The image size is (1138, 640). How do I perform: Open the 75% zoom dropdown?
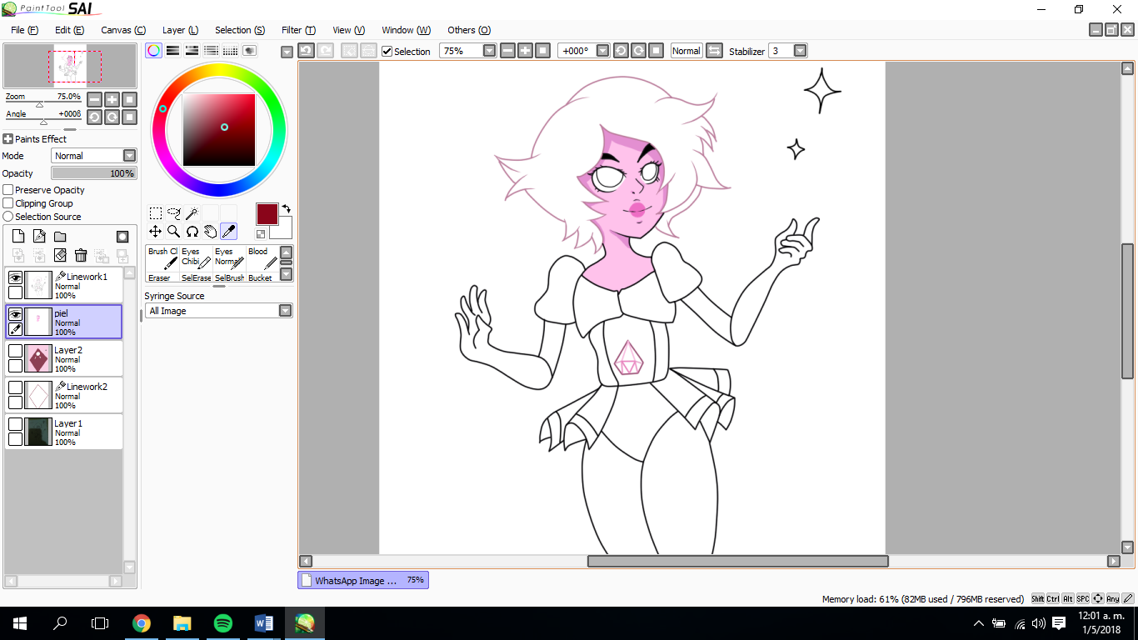[489, 51]
